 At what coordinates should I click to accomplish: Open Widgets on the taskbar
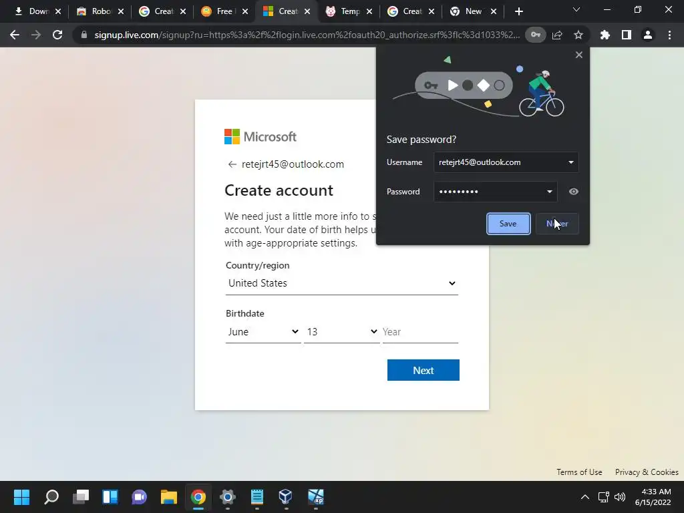click(x=110, y=497)
